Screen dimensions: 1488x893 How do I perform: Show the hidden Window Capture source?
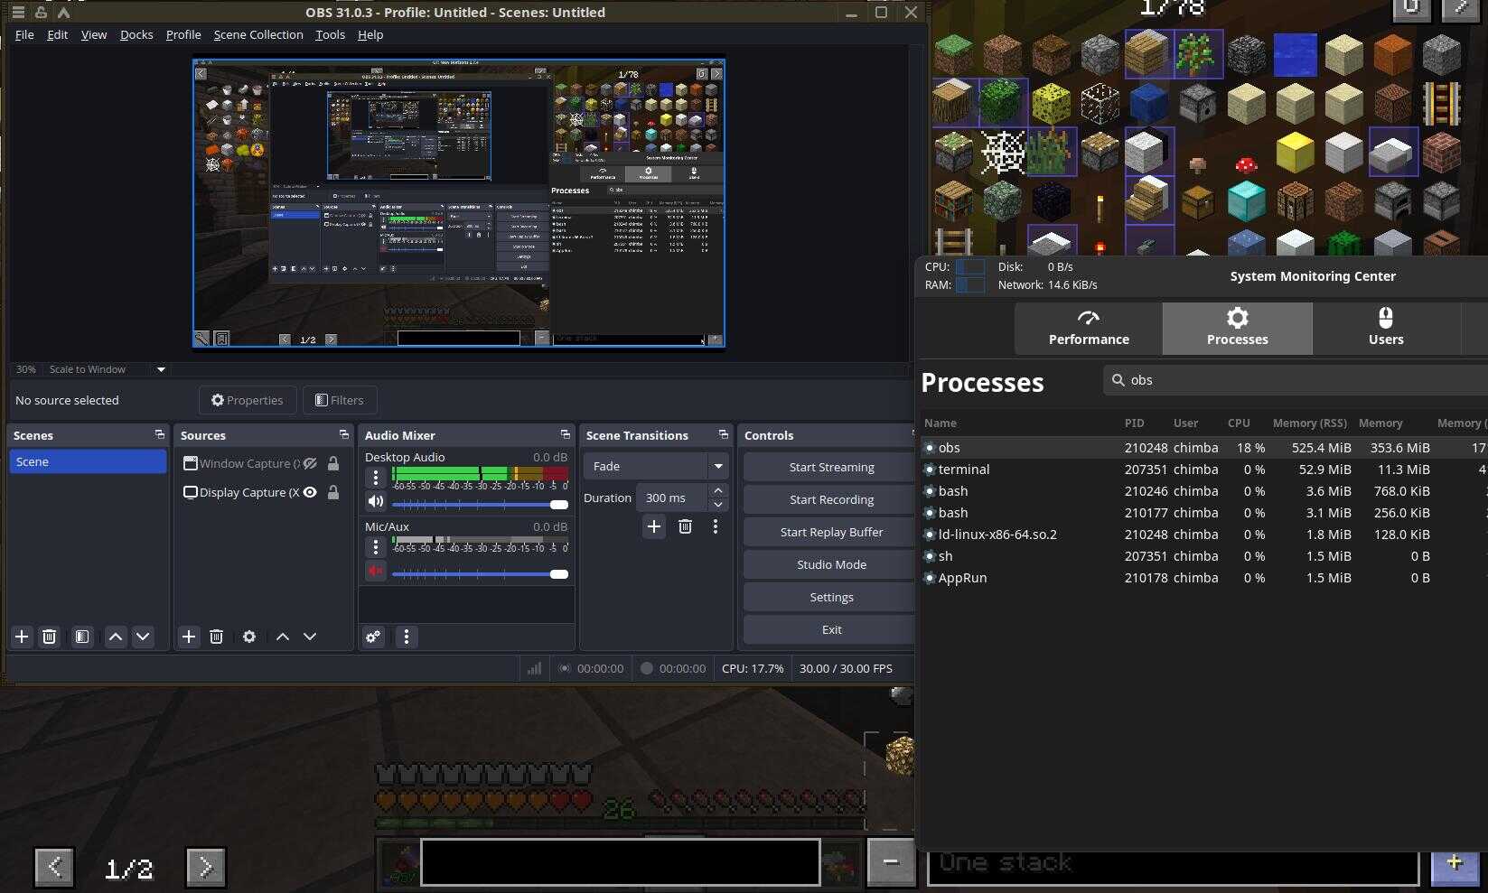[310, 463]
